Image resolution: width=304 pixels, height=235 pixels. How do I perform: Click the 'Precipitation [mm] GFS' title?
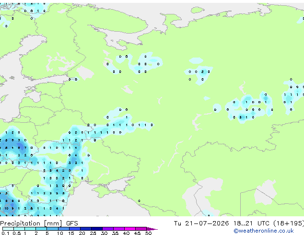tap(39, 223)
